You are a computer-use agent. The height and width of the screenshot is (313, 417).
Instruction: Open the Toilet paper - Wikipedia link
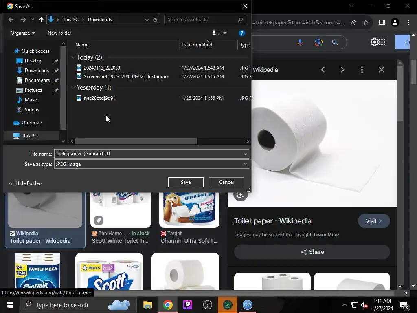pos(272,221)
